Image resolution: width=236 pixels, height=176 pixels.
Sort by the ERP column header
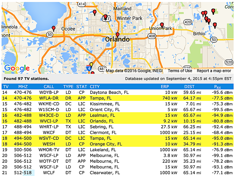[165, 87]
